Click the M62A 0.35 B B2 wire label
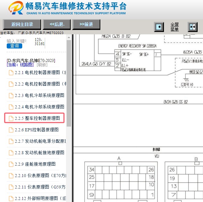The image size is (203, 202). point(116,36)
